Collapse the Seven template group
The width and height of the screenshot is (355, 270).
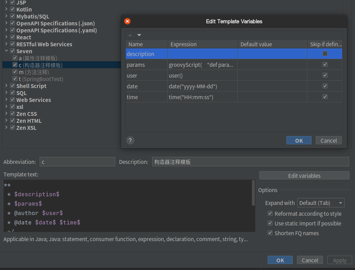(6, 51)
